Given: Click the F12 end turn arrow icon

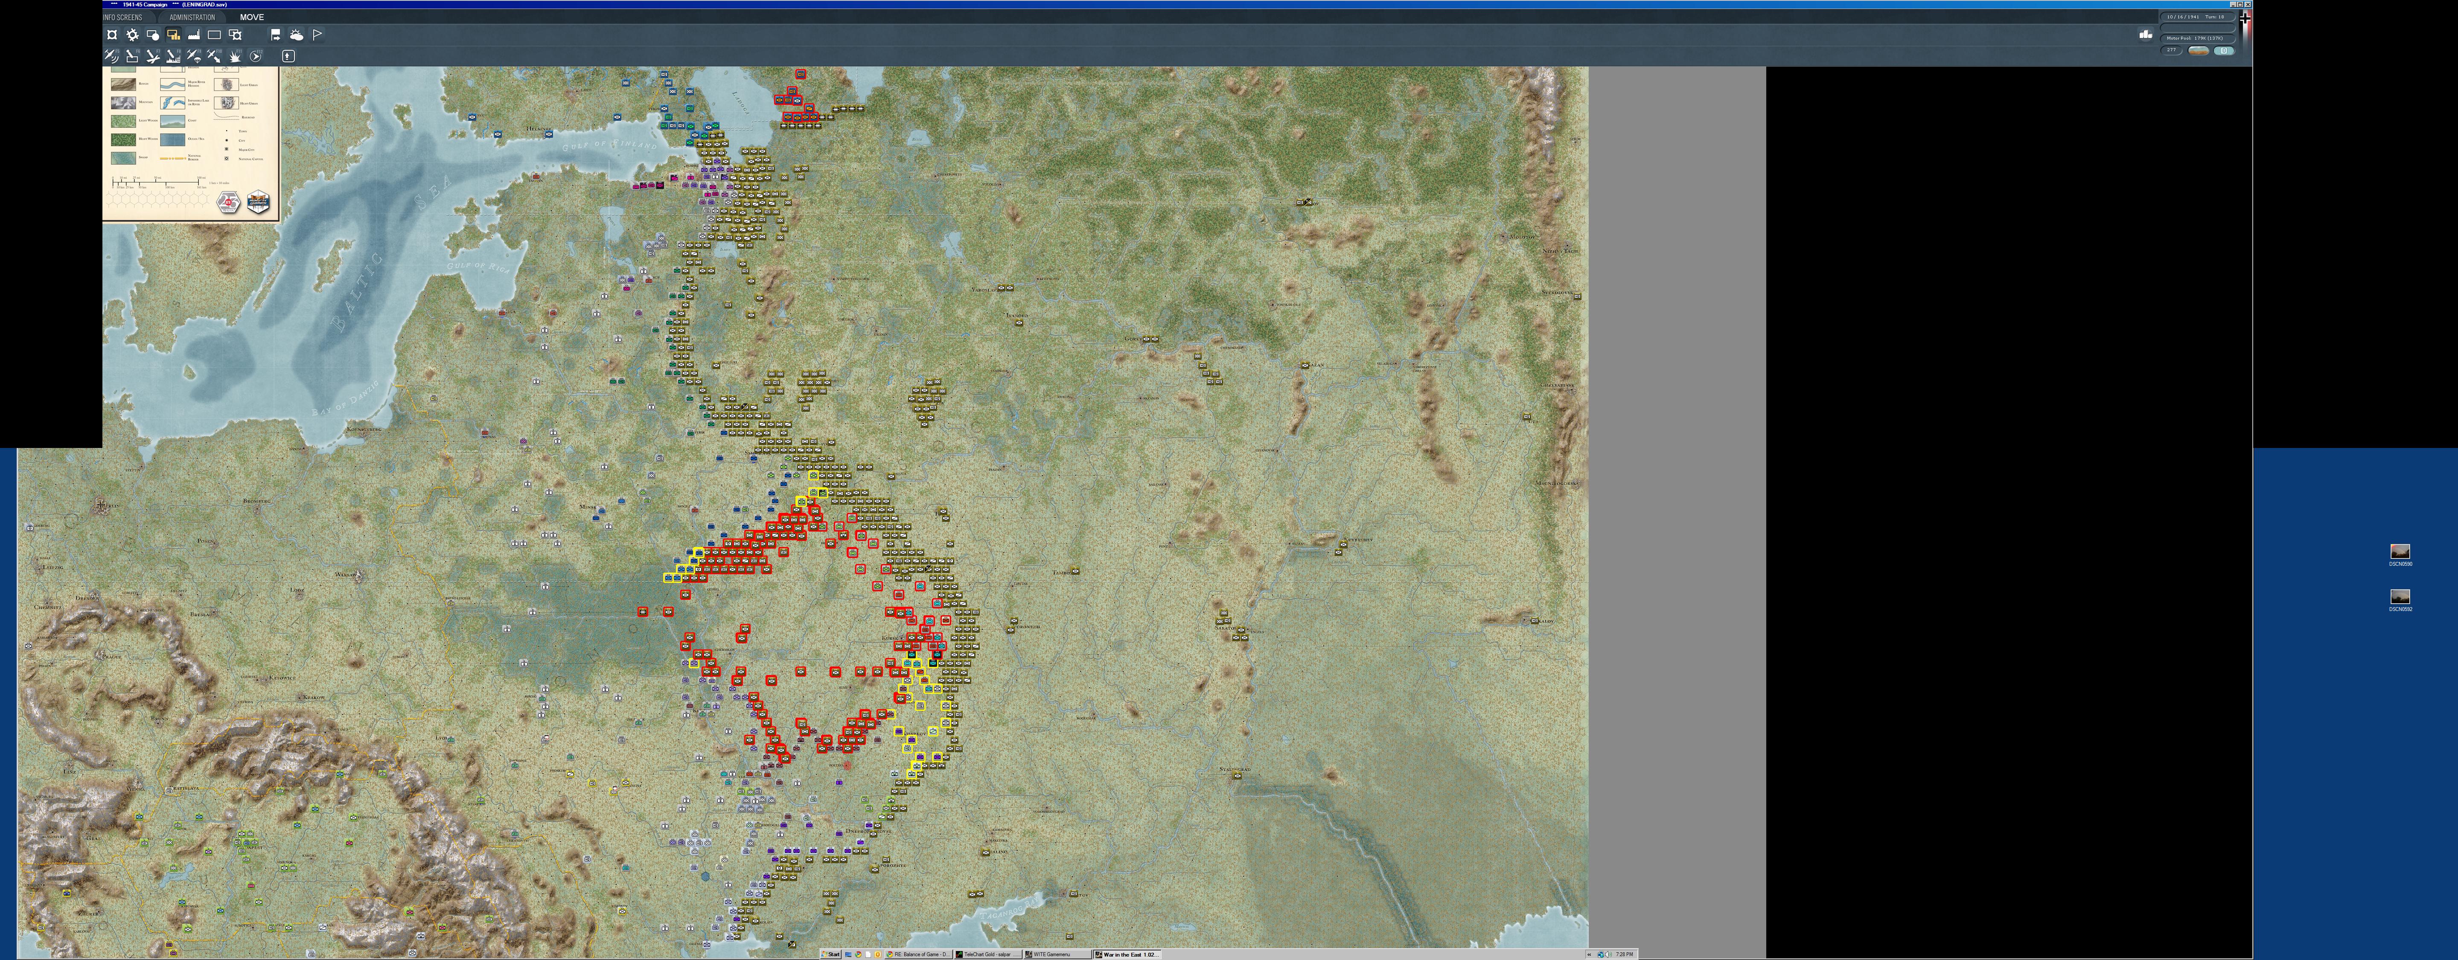Looking at the screenshot, I should (256, 56).
